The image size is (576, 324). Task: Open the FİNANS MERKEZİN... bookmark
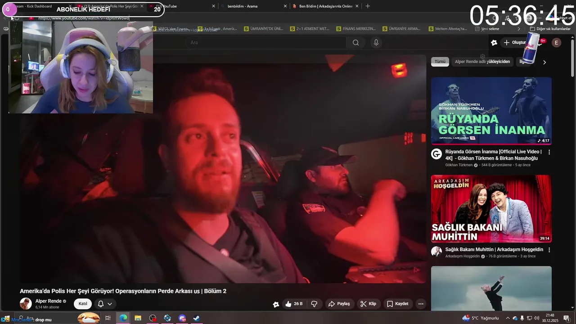tap(355, 29)
